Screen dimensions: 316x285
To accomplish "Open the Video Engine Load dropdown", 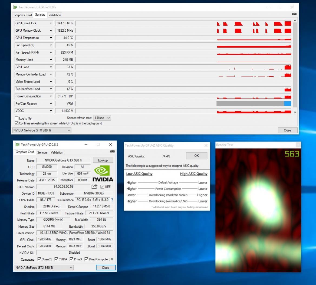I will (51, 82).
